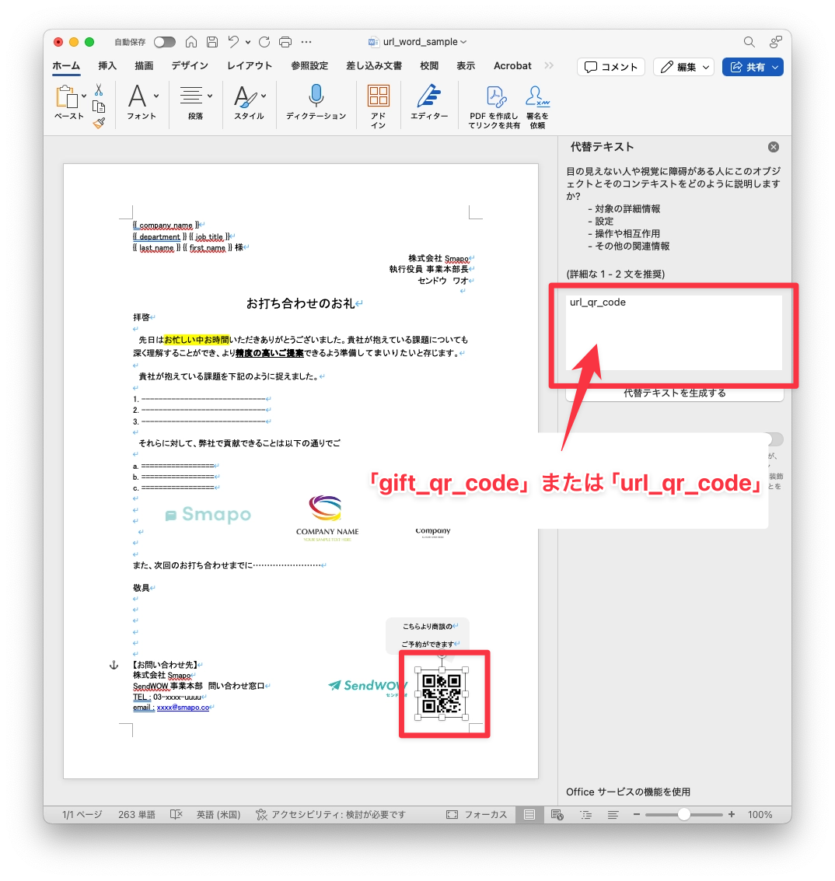Open the paste options dropdown arrow
835x881 pixels.
click(x=84, y=96)
